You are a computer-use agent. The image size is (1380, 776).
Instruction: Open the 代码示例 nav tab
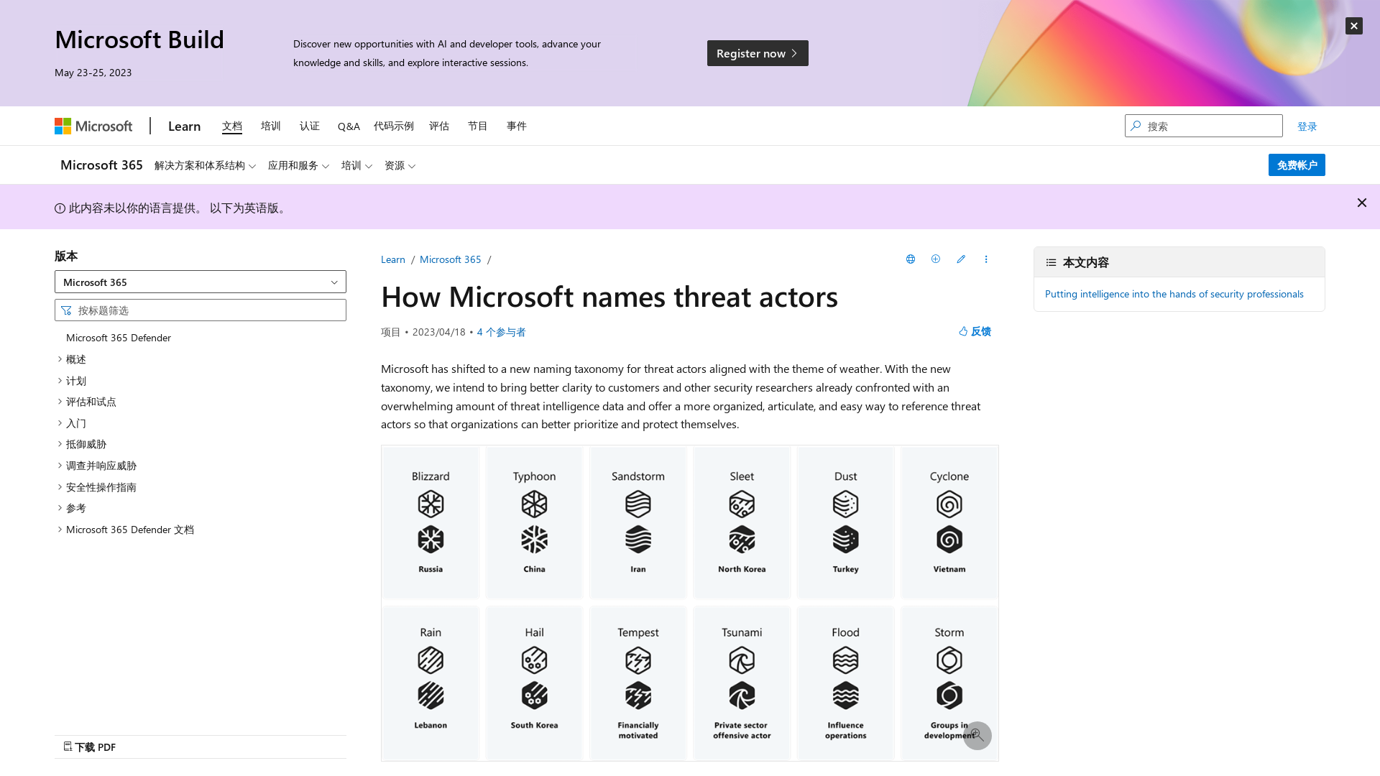(394, 126)
